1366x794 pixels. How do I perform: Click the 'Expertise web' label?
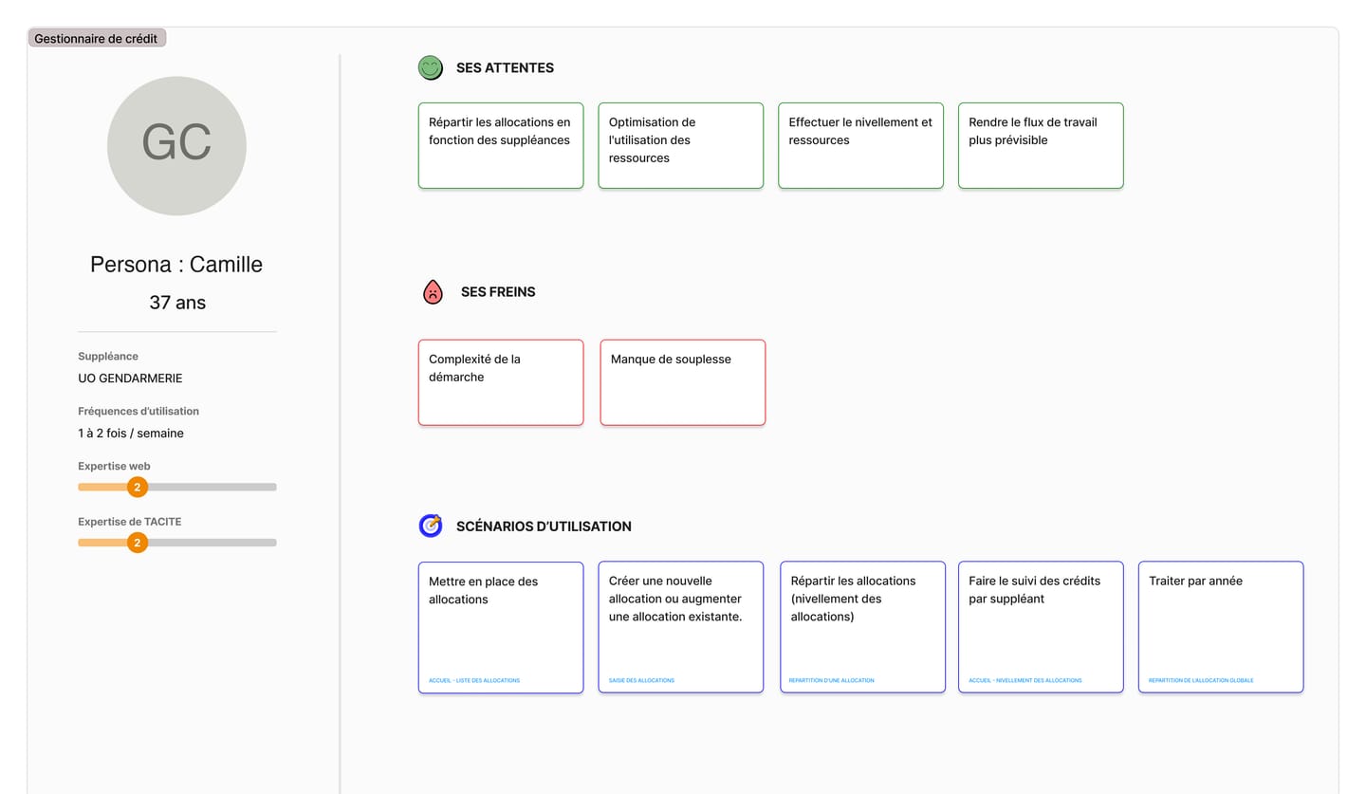pos(114,467)
